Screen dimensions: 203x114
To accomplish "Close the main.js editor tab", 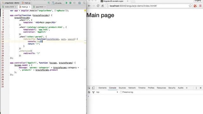I will (x=29, y=7).
